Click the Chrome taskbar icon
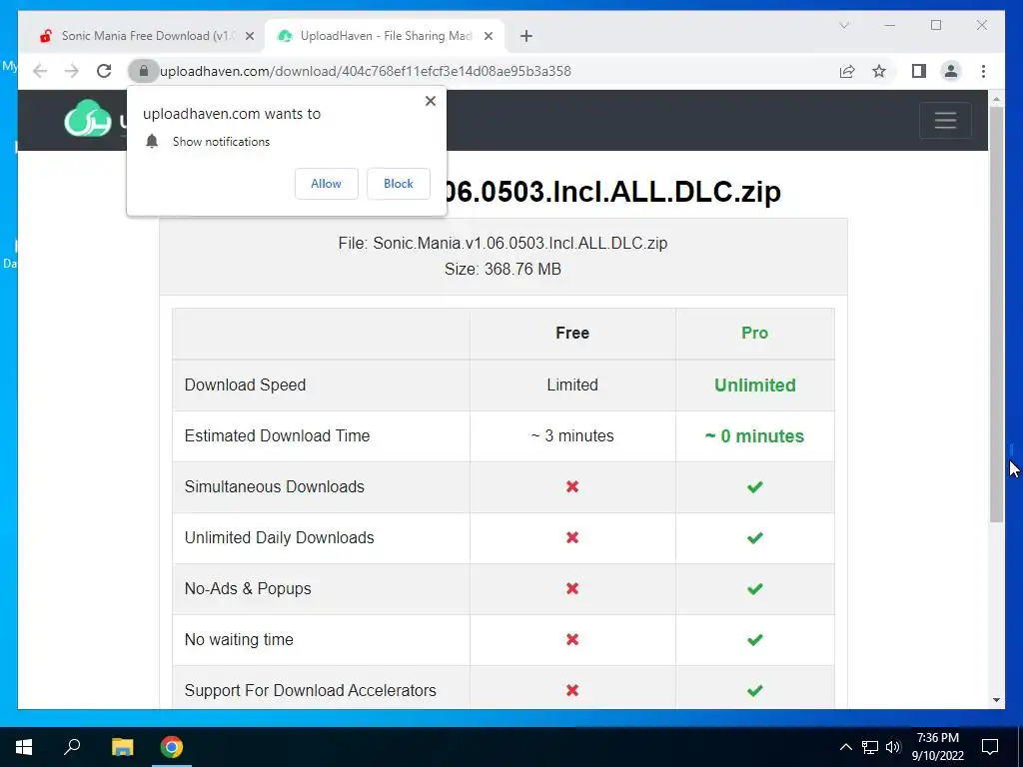The image size is (1023, 767). tap(172, 747)
